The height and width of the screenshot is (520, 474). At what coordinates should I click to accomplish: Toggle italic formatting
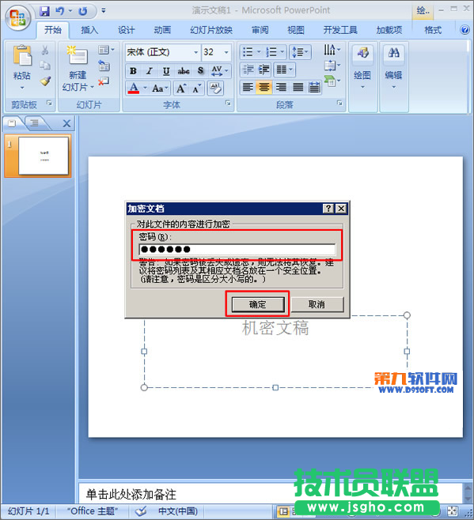[x=150, y=70]
